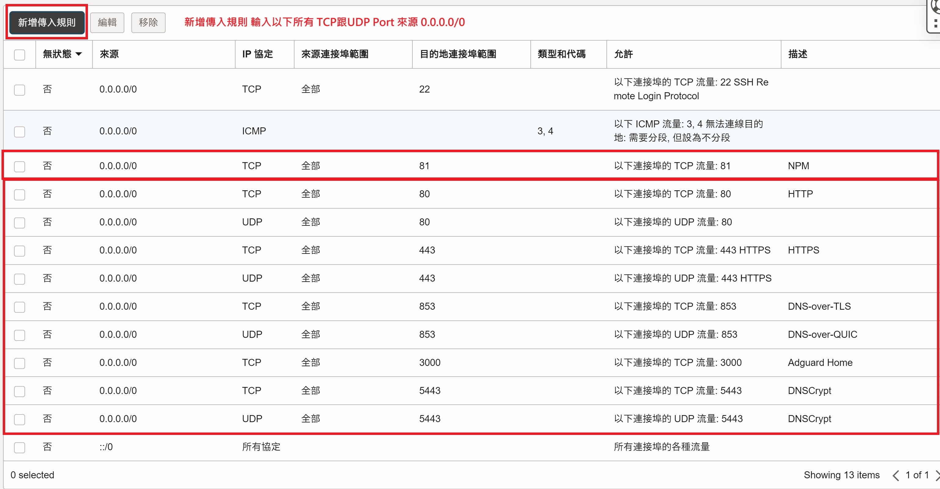This screenshot has width=940, height=489.
Task: Tick the Adguard Home port 3000 checkbox
Action: tap(20, 363)
